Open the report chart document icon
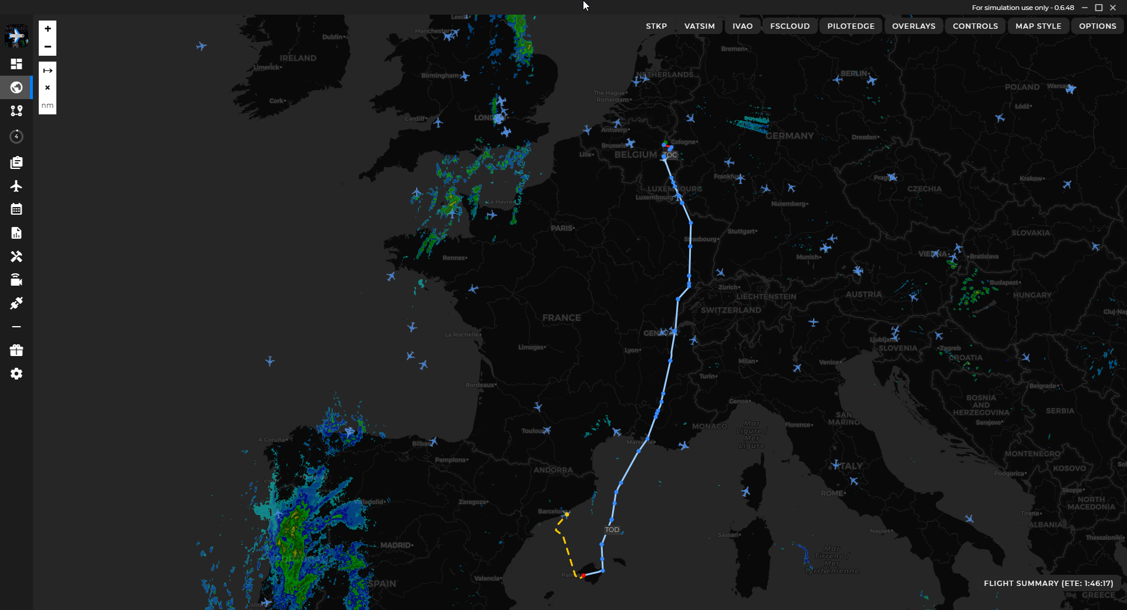 (16, 233)
